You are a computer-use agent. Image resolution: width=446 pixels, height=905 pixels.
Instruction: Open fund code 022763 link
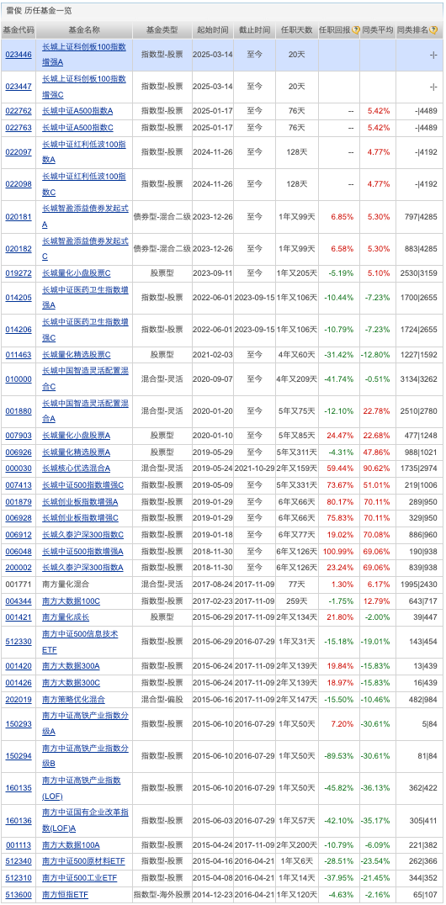pos(19,127)
